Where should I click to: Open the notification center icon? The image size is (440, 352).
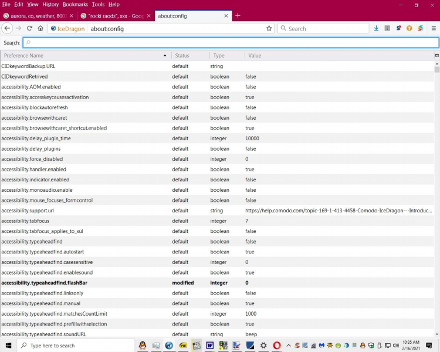pyautogui.click(x=429, y=346)
